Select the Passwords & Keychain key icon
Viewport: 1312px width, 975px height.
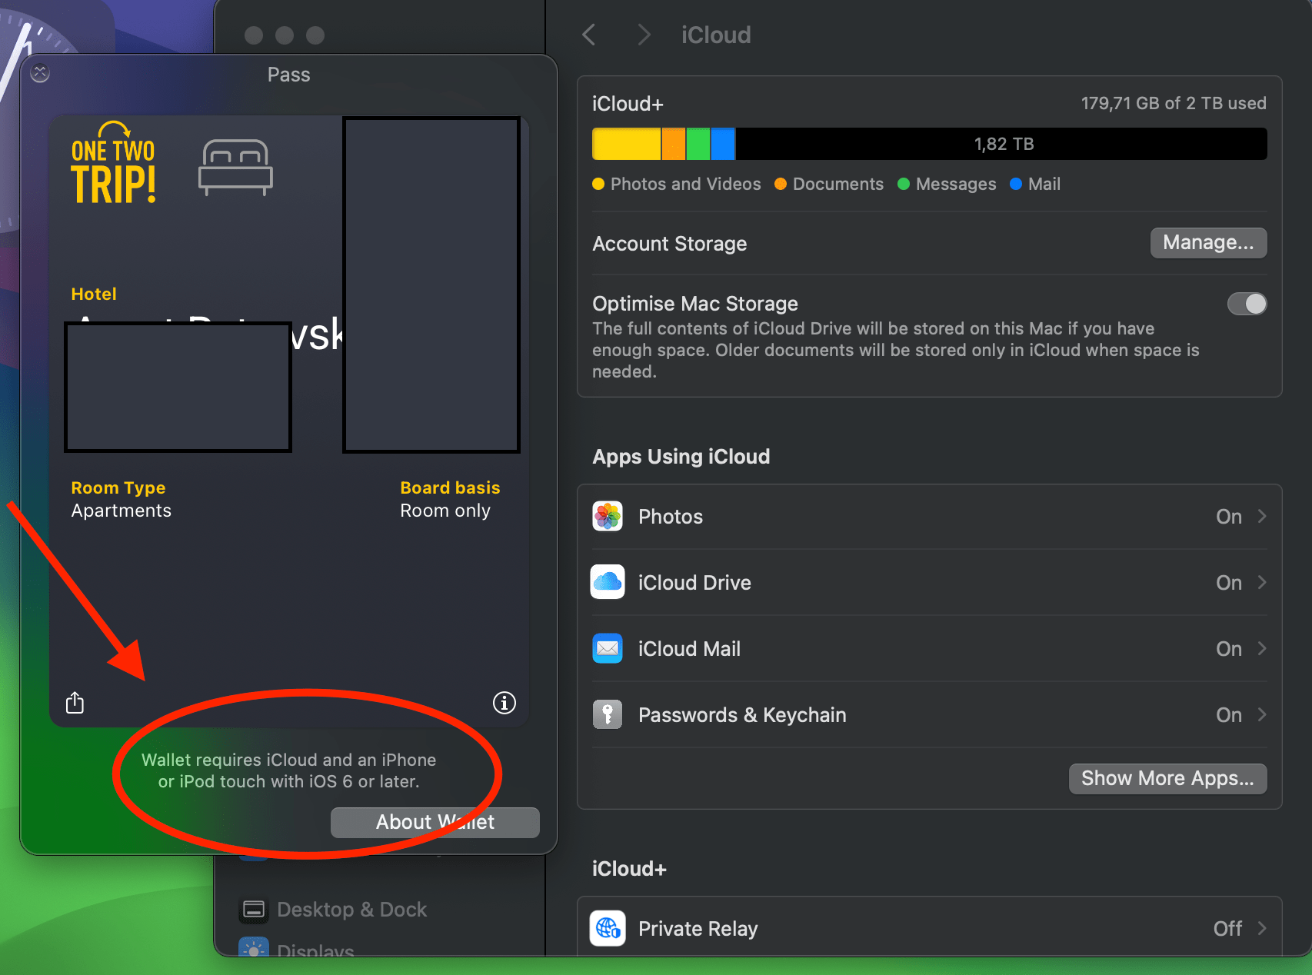[x=608, y=714]
